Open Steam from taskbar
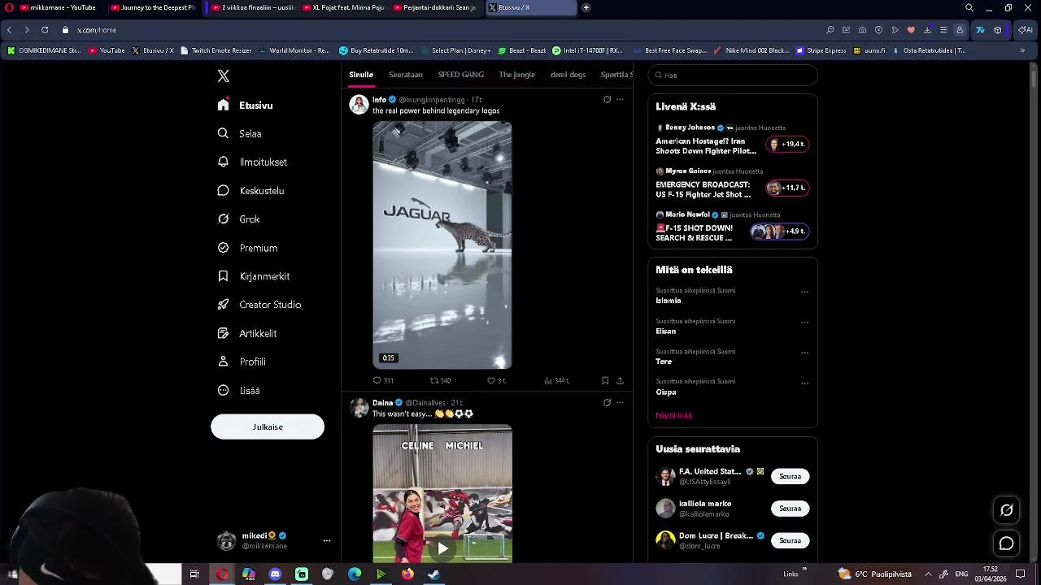The height and width of the screenshot is (585, 1041). 434,574
